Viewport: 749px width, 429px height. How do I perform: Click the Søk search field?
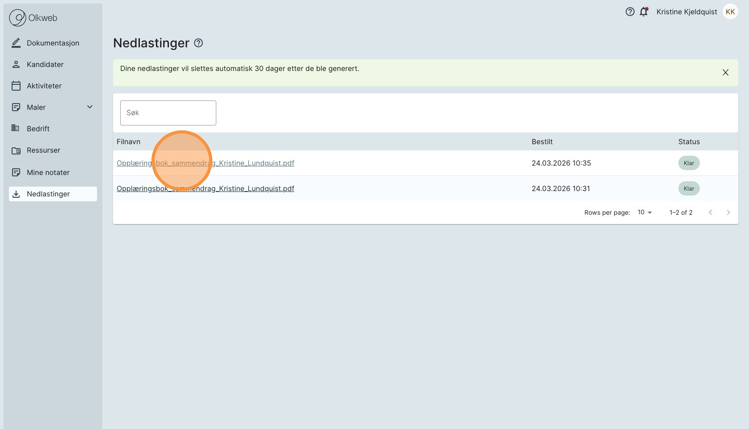point(168,113)
